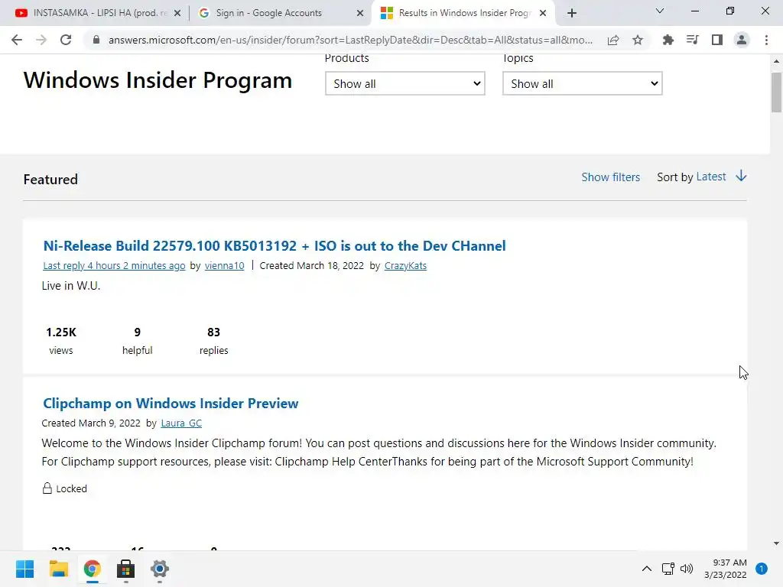Viewport: 783px width, 587px height.
Task: Go back to the previous page
Action: tap(17, 40)
